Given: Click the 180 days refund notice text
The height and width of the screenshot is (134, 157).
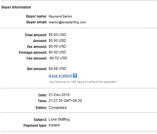Looking at the screenshot, I should pos(83,82).
